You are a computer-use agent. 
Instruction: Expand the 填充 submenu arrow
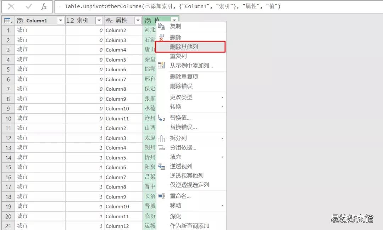pyautogui.click(x=222, y=157)
